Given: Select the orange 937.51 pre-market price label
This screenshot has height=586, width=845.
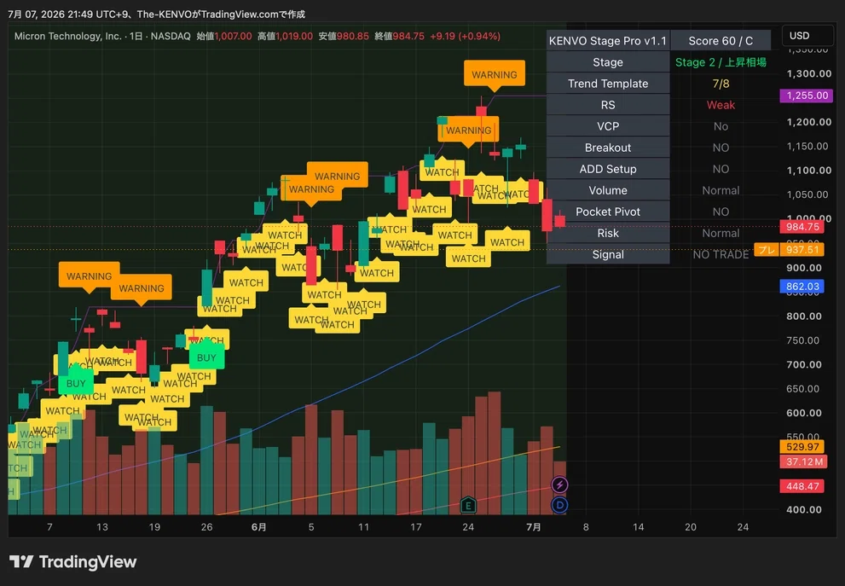Looking at the screenshot, I should [x=802, y=250].
